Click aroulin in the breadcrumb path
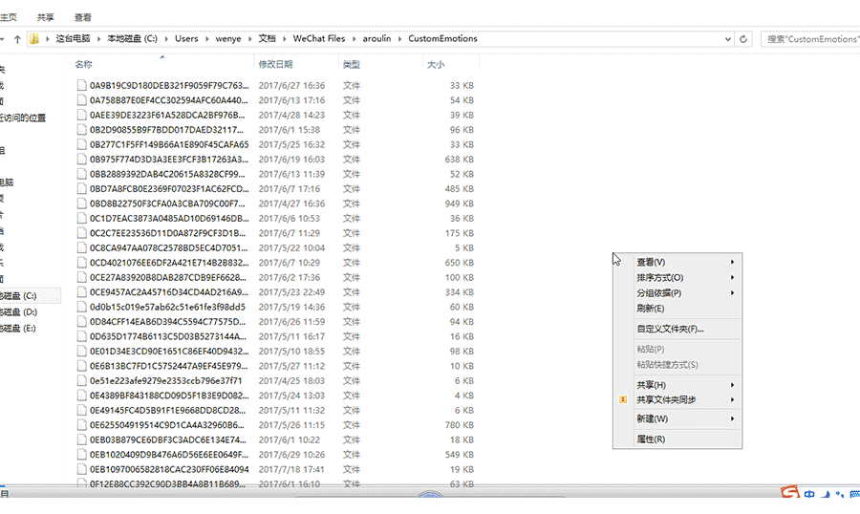This screenshot has height=514, width=860. (x=376, y=39)
